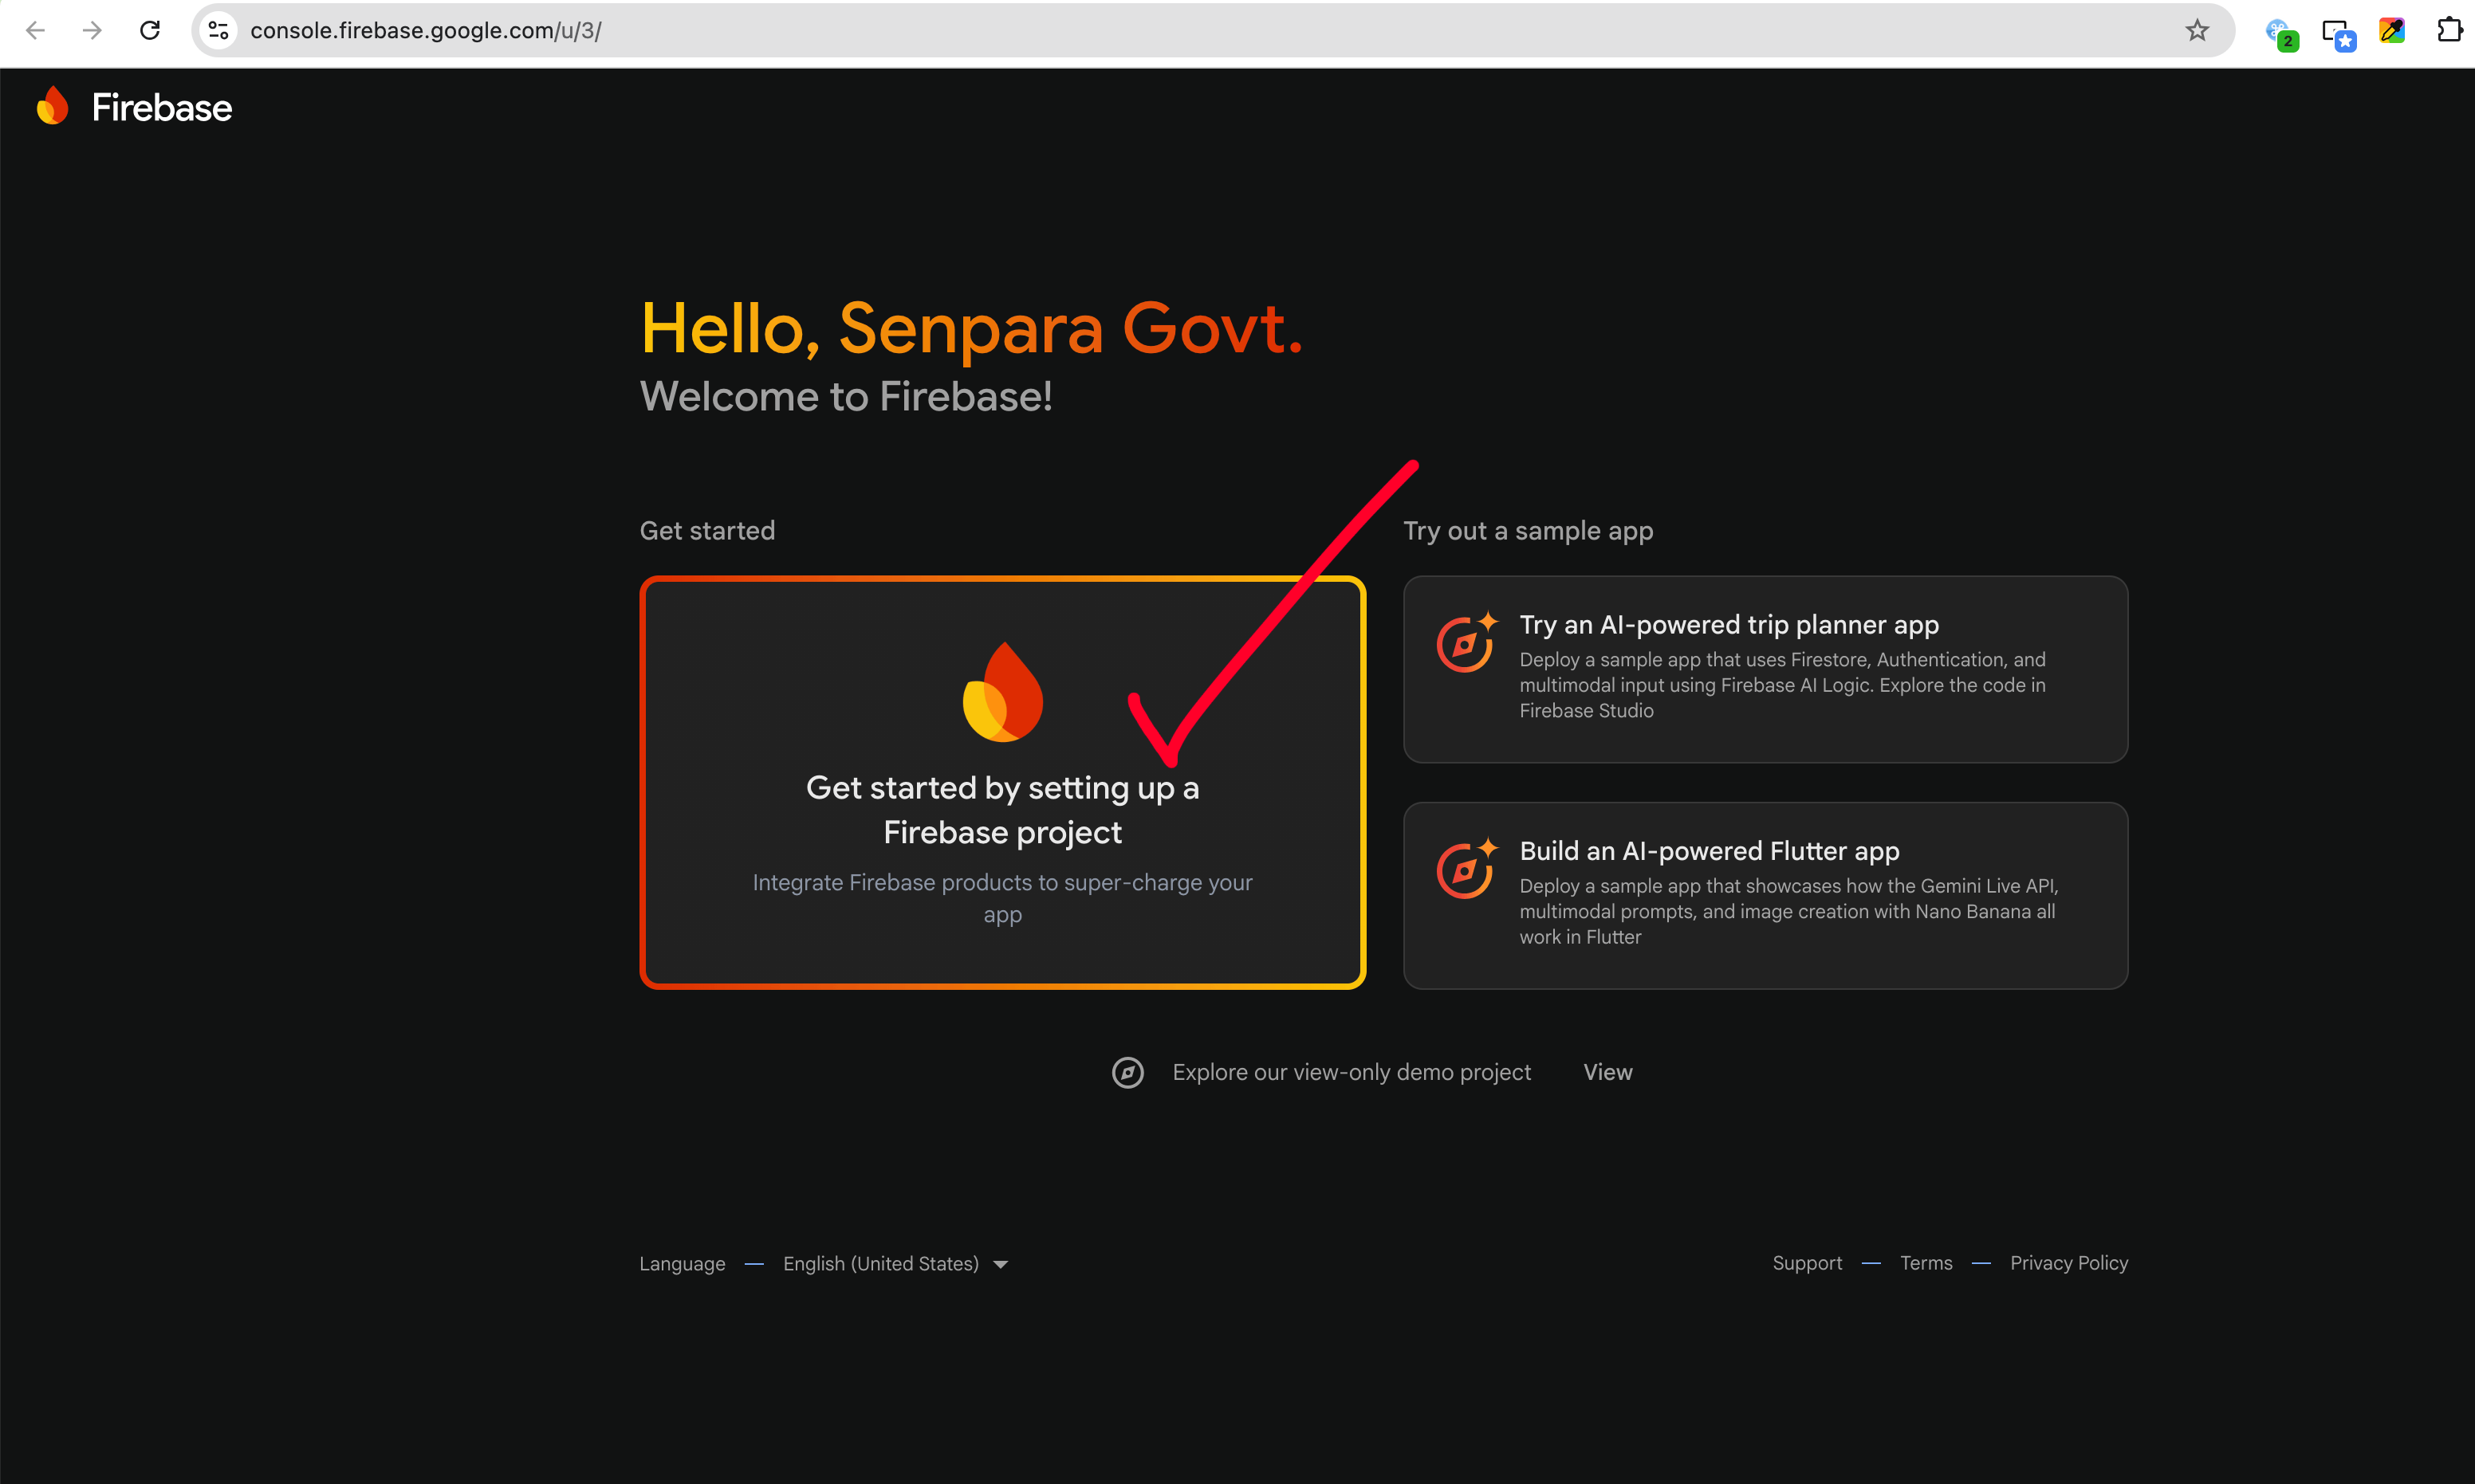Reload the Firebase console page

pos(150,30)
